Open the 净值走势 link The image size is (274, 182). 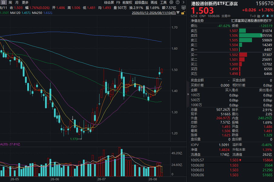(x=197, y=21)
